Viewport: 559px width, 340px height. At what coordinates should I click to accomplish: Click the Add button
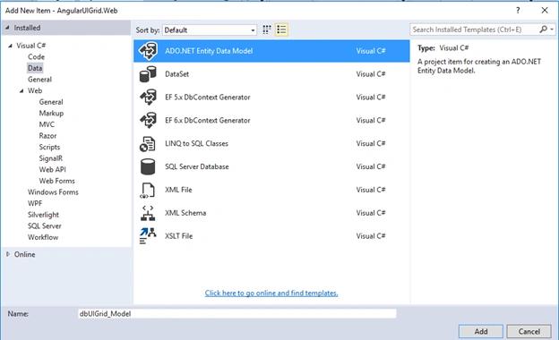click(x=480, y=331)
